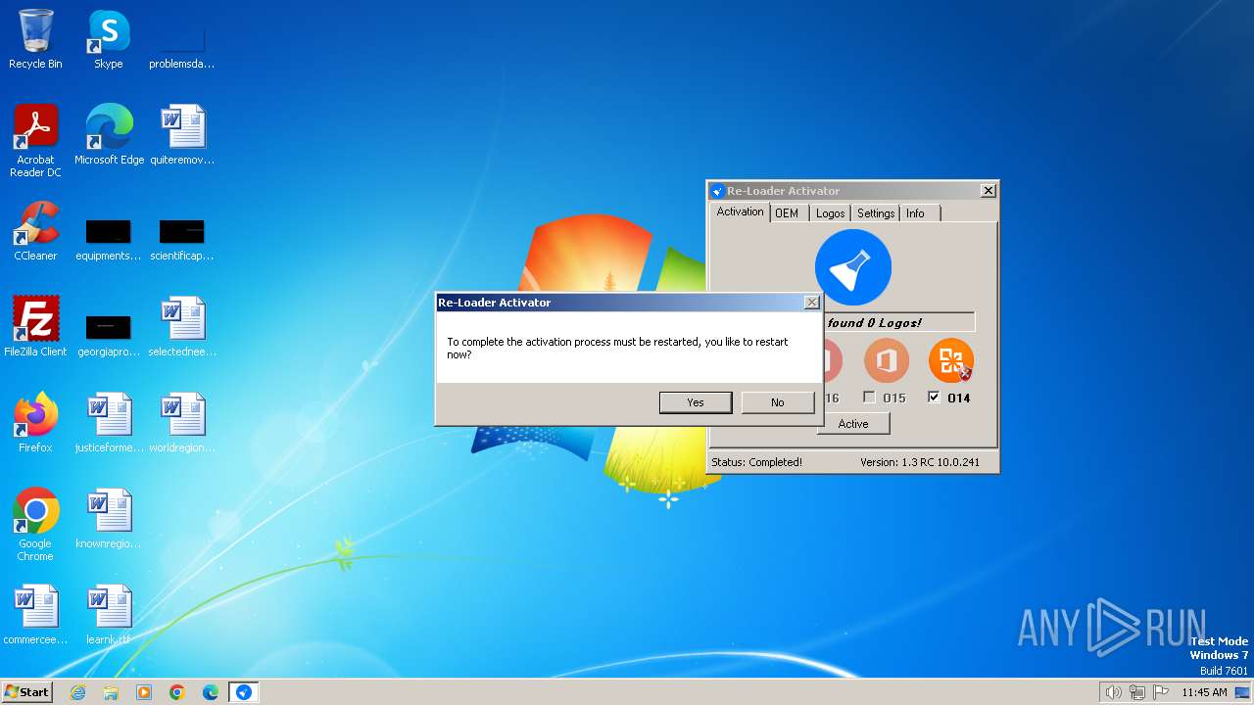Uncheck the O14 checkbox

tap(934, 398)
